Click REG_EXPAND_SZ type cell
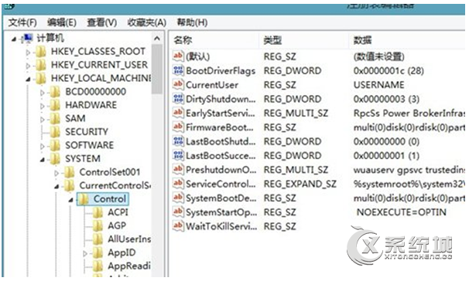The height and width of the screenshot is (281, 469). (x=300, y=185)
